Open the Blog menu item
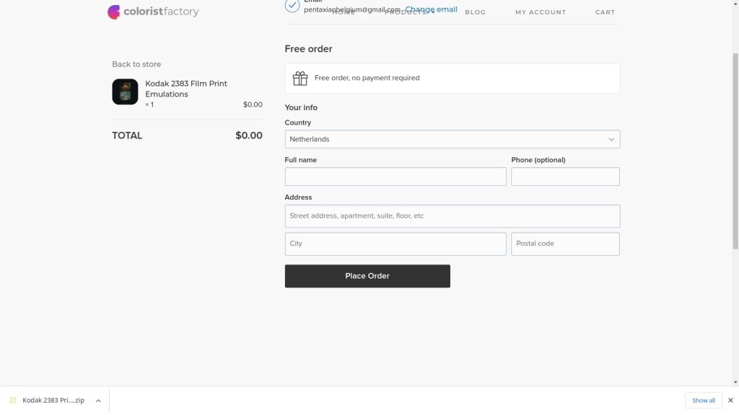739x415 pixels. point(475,12)
